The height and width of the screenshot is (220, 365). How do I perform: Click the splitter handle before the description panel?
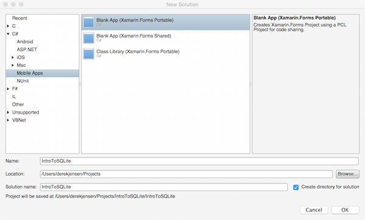coord(251,84)
